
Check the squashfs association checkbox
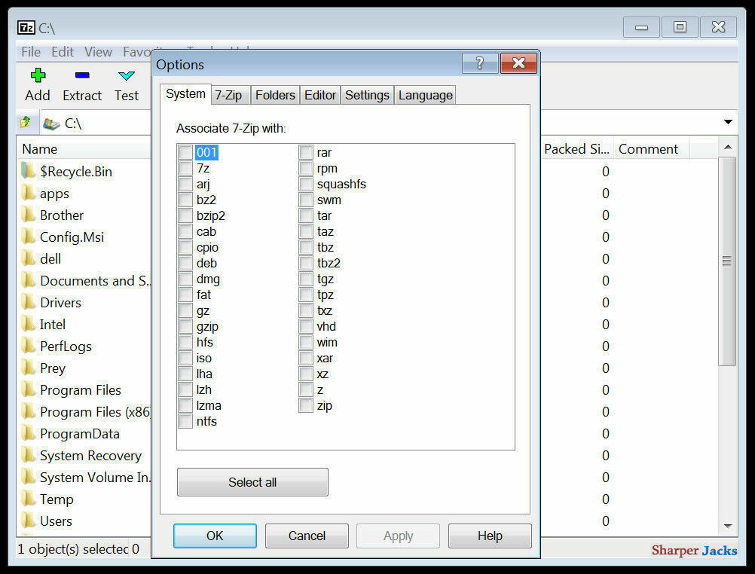pyautogui.click(x=306, y=184)
